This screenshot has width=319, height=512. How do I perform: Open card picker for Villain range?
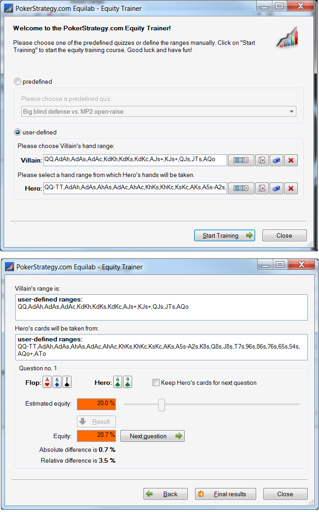pos(262,160)
